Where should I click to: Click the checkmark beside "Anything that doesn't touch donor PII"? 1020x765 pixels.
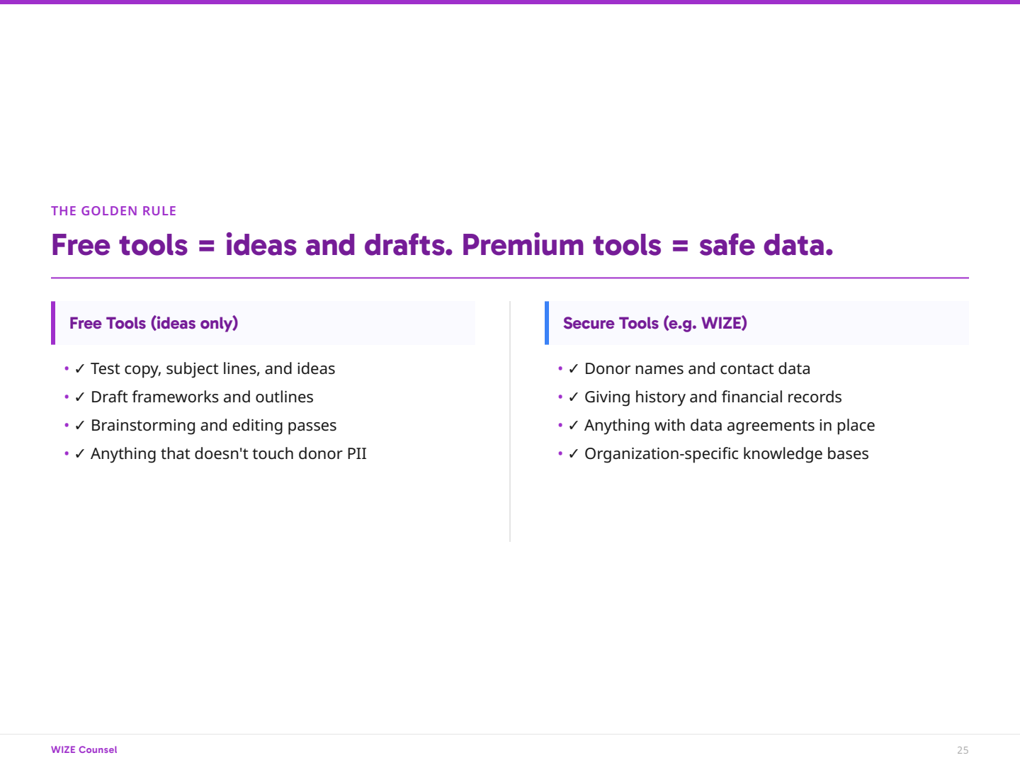[x=79, y=454]
